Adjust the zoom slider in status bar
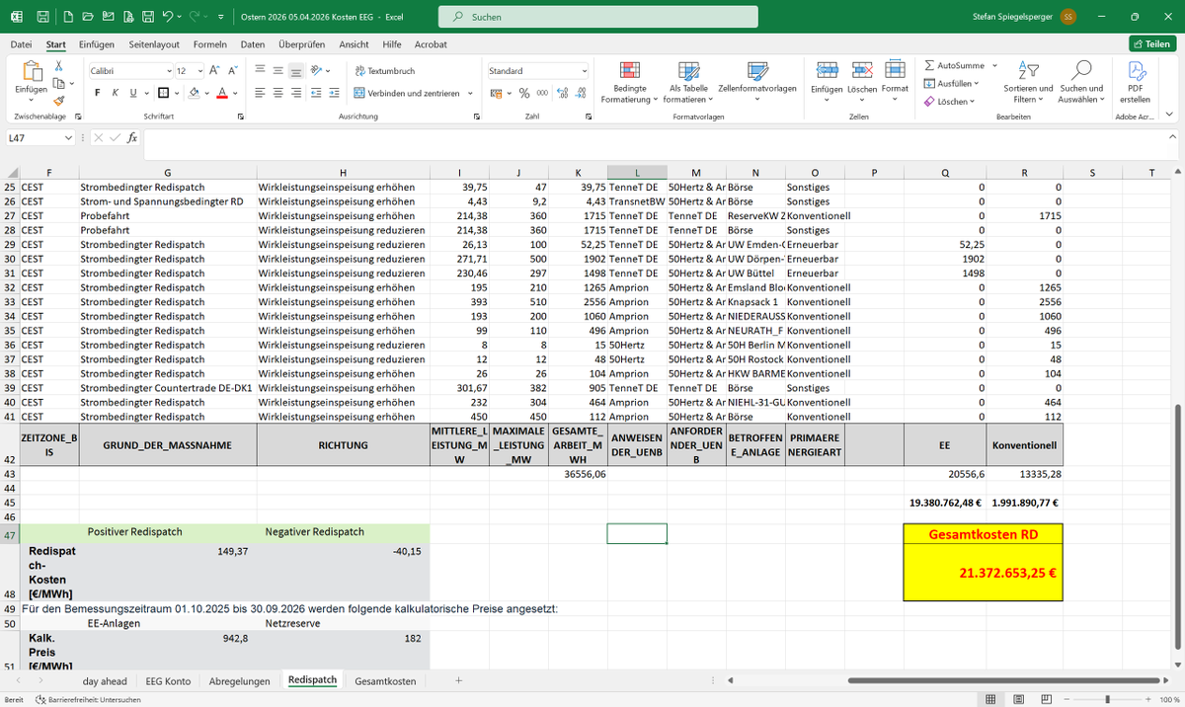 point(1107,699)
